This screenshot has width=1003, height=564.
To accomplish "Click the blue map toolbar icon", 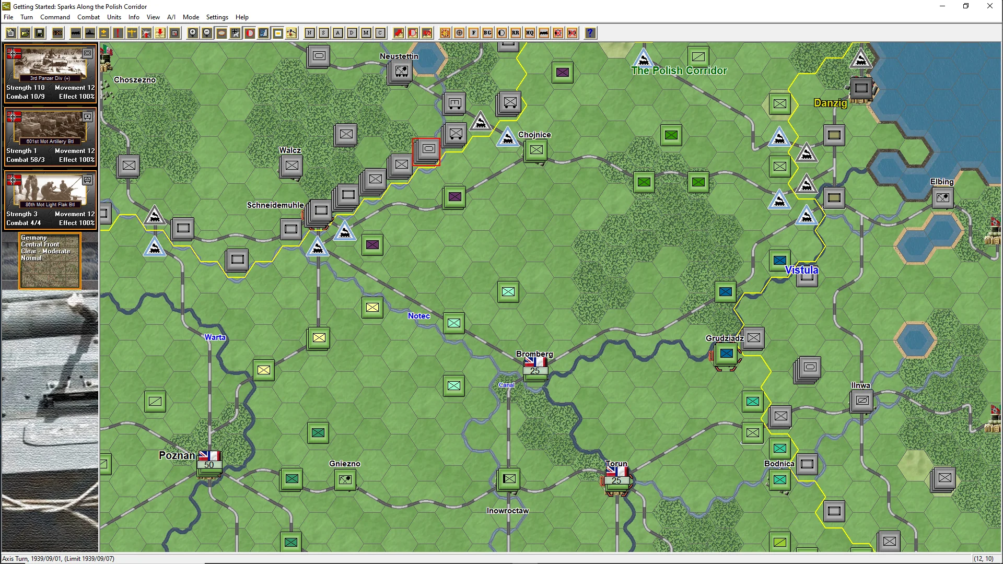I will point(264,33).
